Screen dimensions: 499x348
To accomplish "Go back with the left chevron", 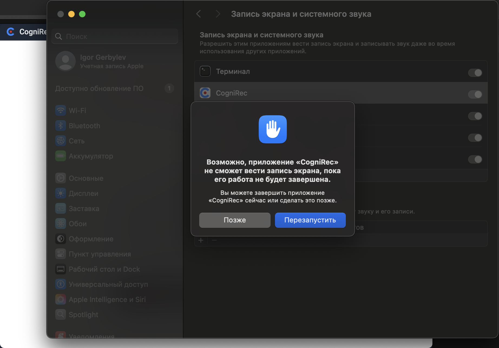I will (199, 14).
